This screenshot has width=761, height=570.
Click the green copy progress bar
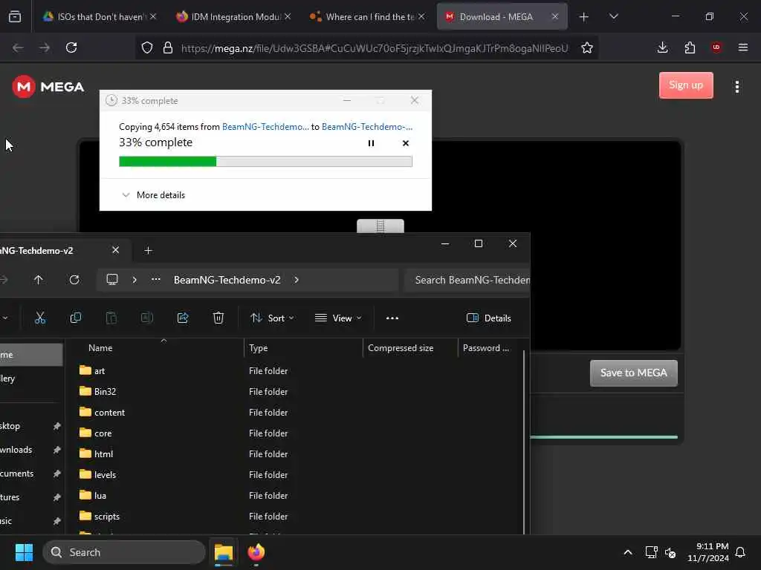[x=265, y=161]
